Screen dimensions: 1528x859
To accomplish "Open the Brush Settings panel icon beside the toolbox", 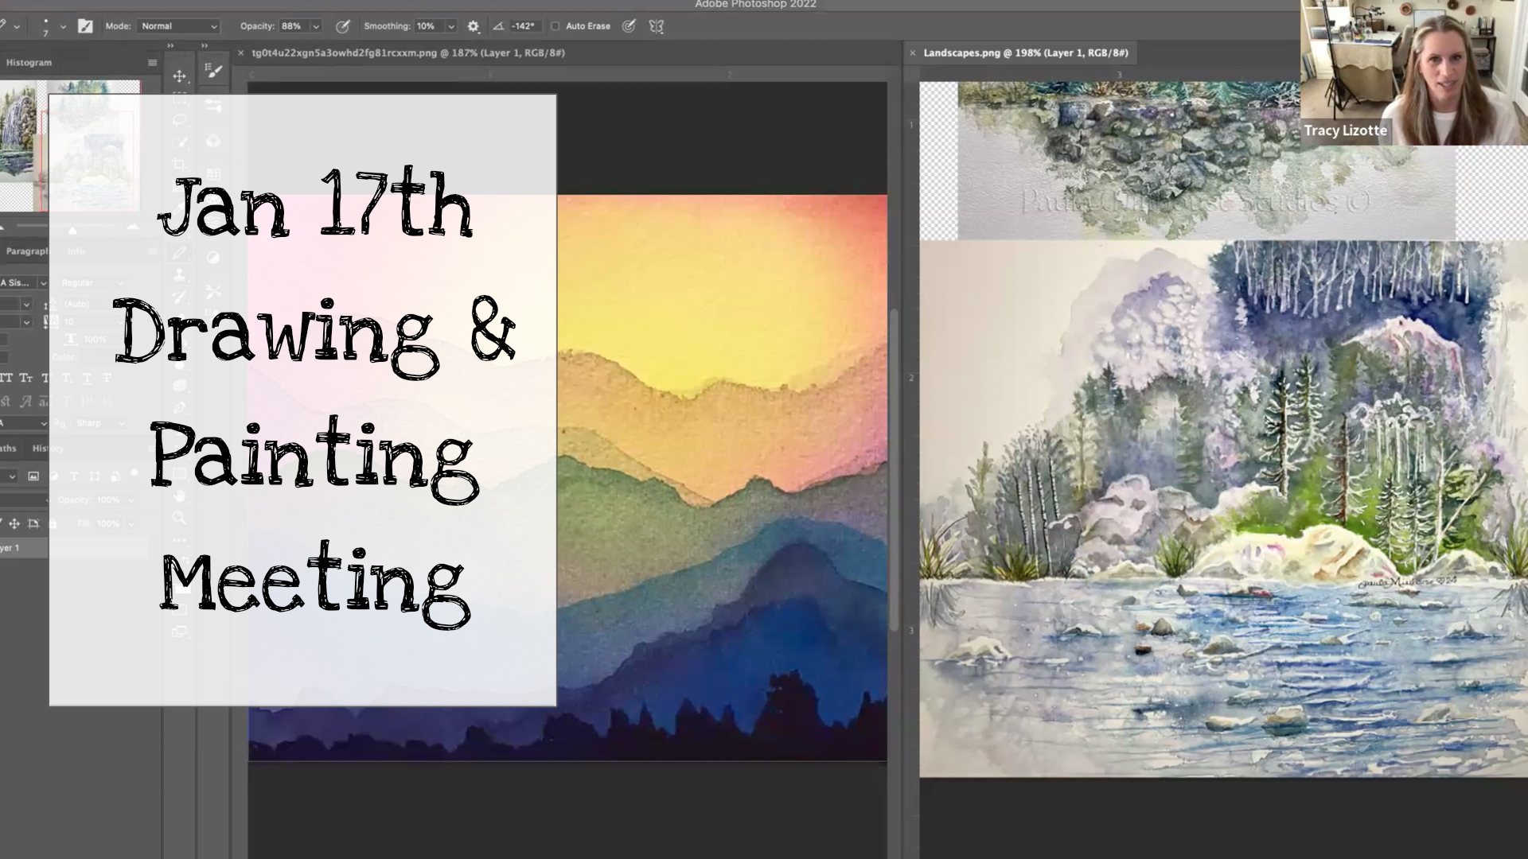I will click(213, 72).
